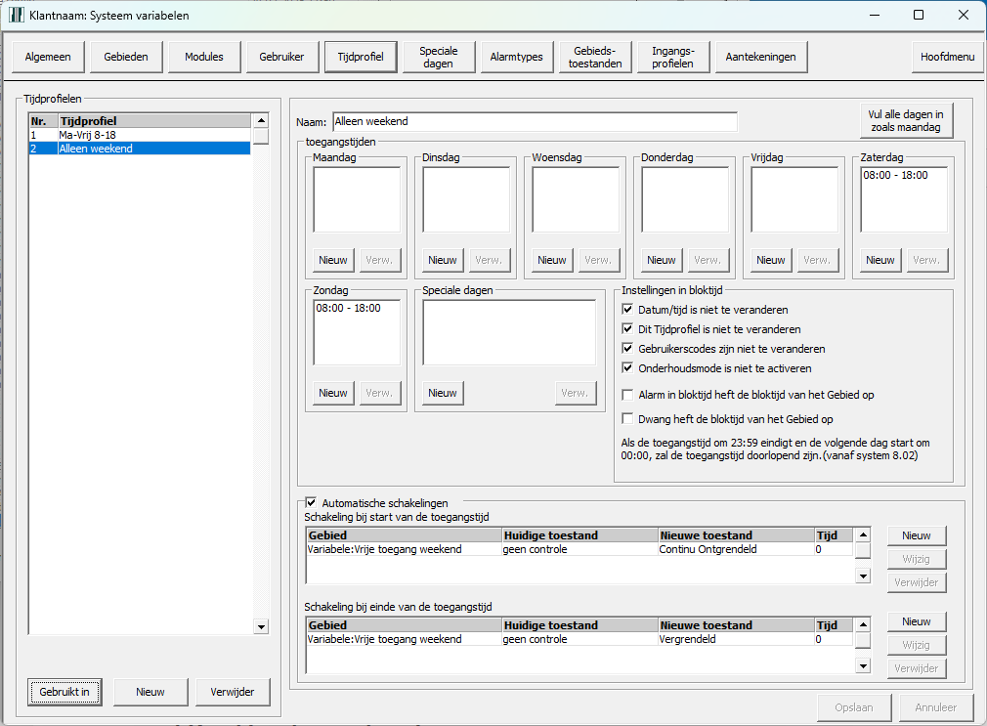Add new time slot for Zaterdag
The height and width of the screenshot is (726, 987).
click(880, 260)
